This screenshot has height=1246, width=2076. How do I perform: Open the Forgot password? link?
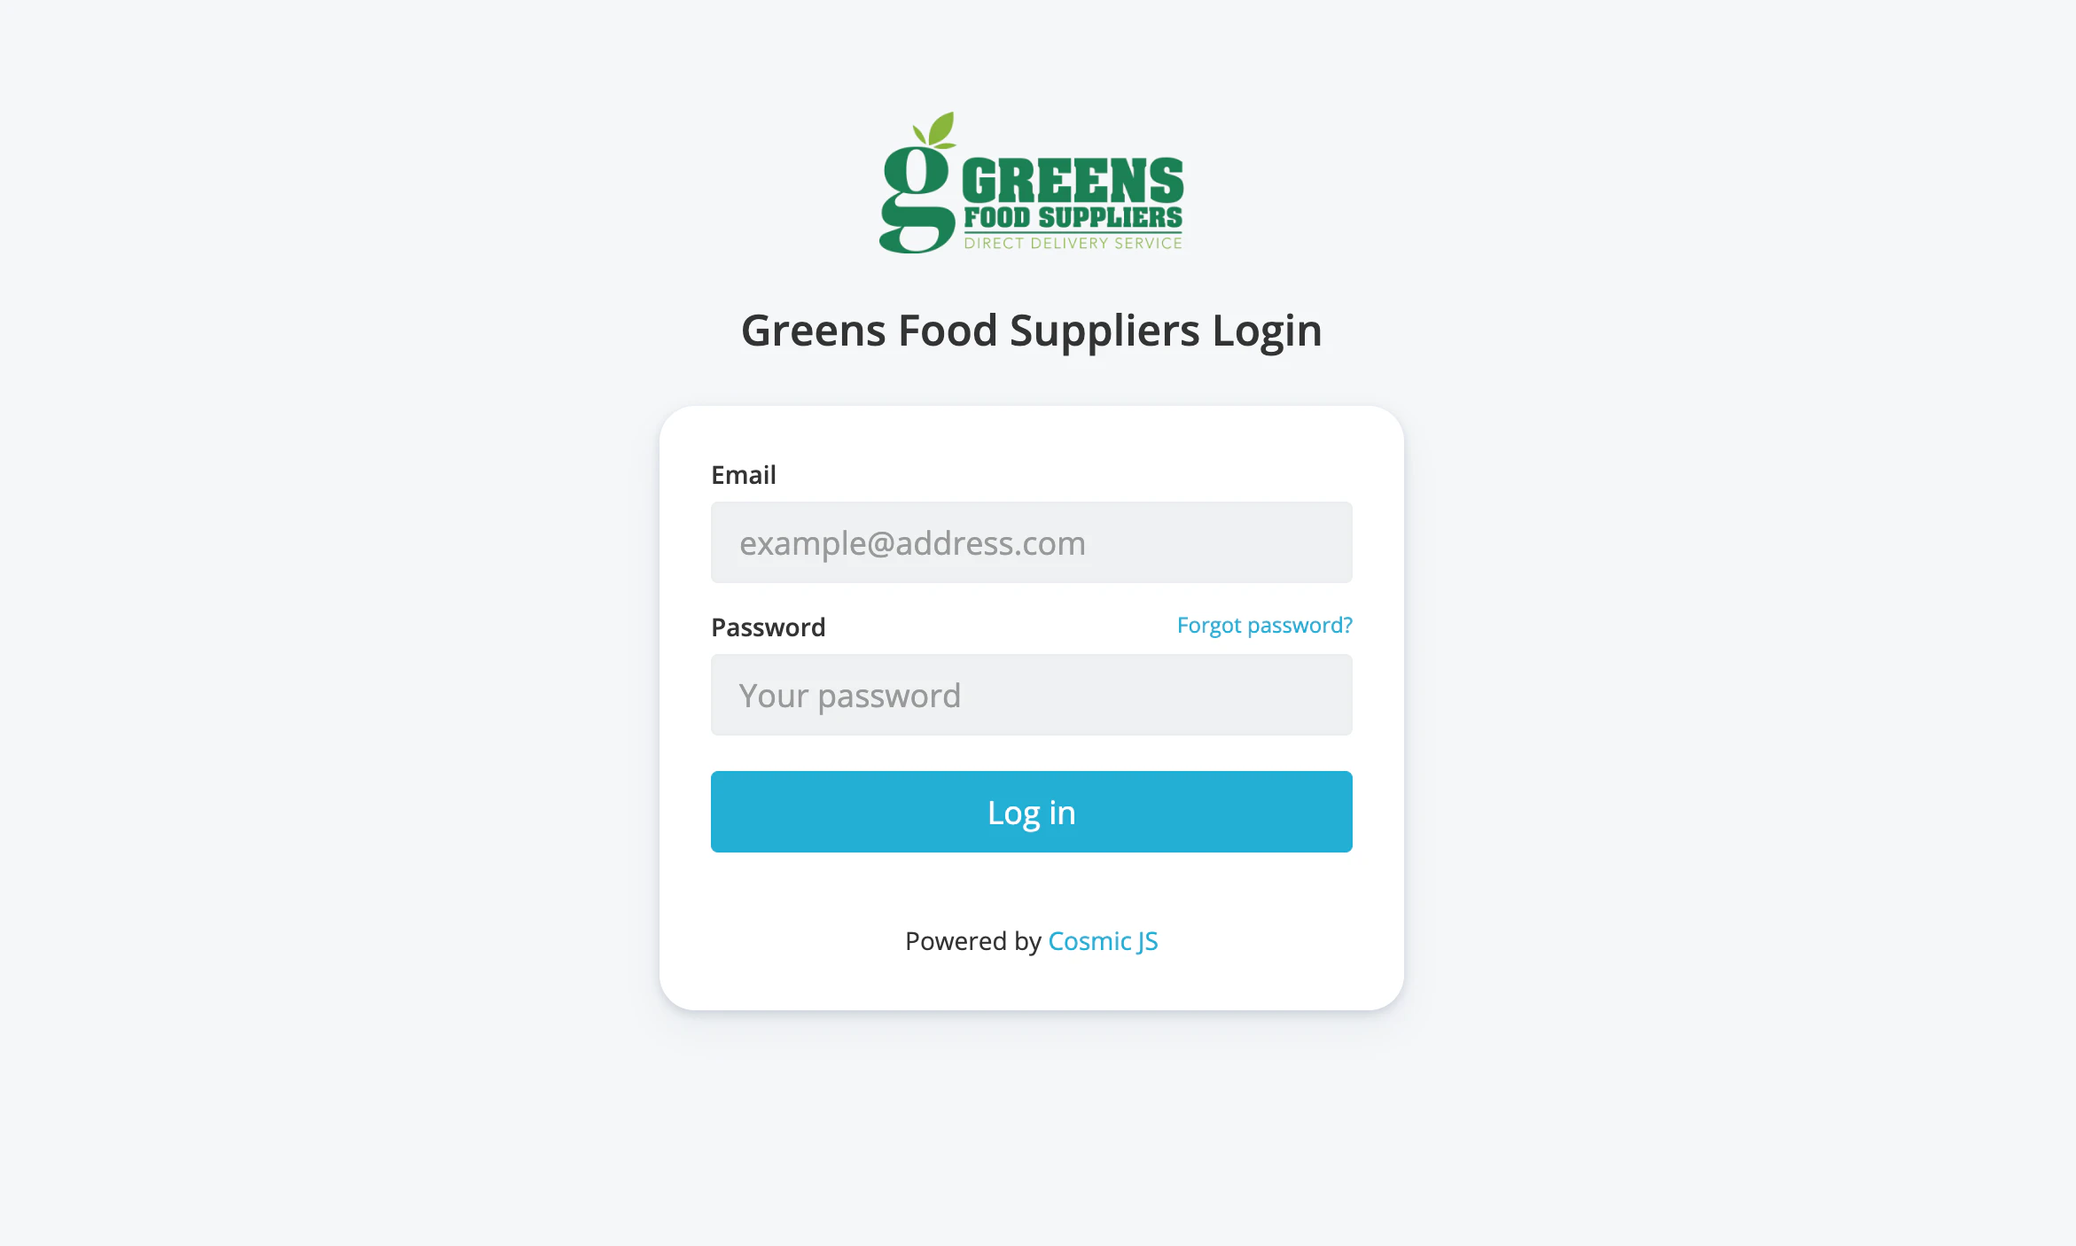1264,626
